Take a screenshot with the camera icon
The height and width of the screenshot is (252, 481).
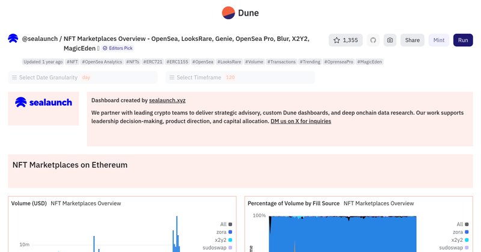click(390, 40)
